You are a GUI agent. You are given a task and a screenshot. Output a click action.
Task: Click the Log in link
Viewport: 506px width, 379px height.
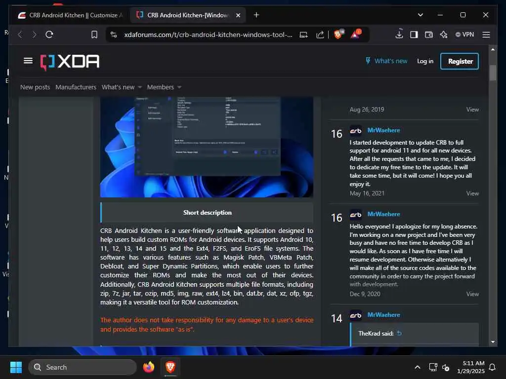[425, 61]
